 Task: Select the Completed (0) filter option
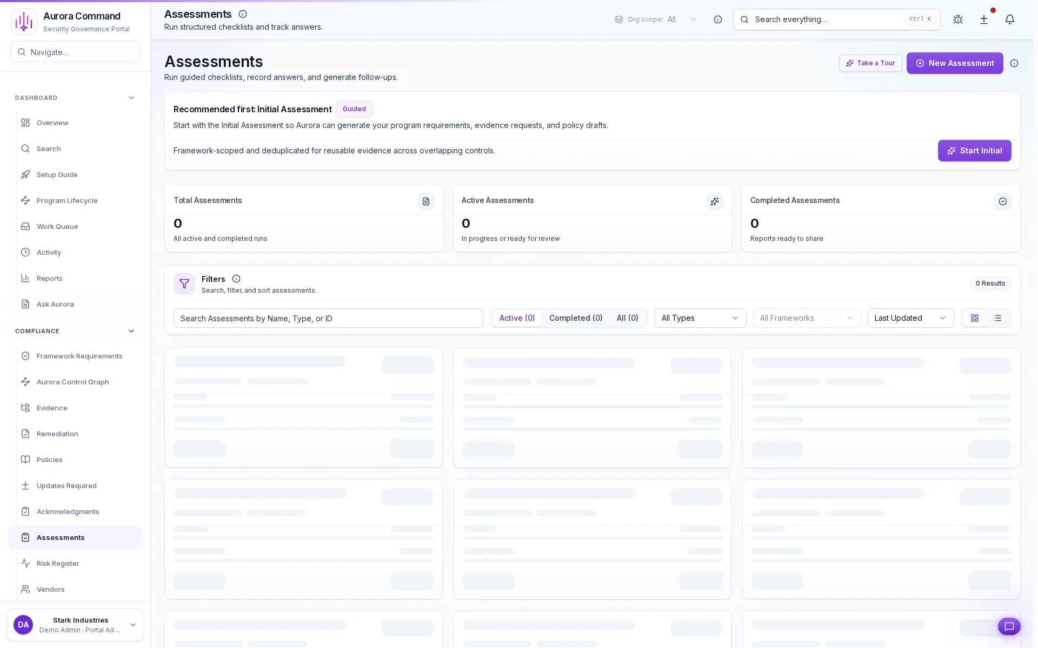click(x=576, y=318)
